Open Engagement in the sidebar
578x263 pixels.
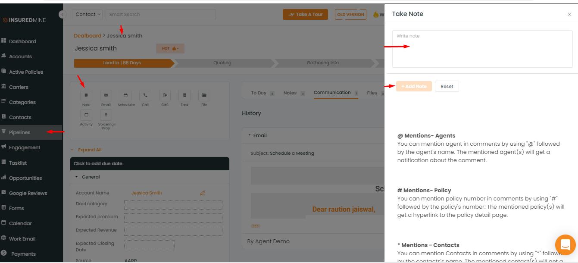[x=25, y=147]
